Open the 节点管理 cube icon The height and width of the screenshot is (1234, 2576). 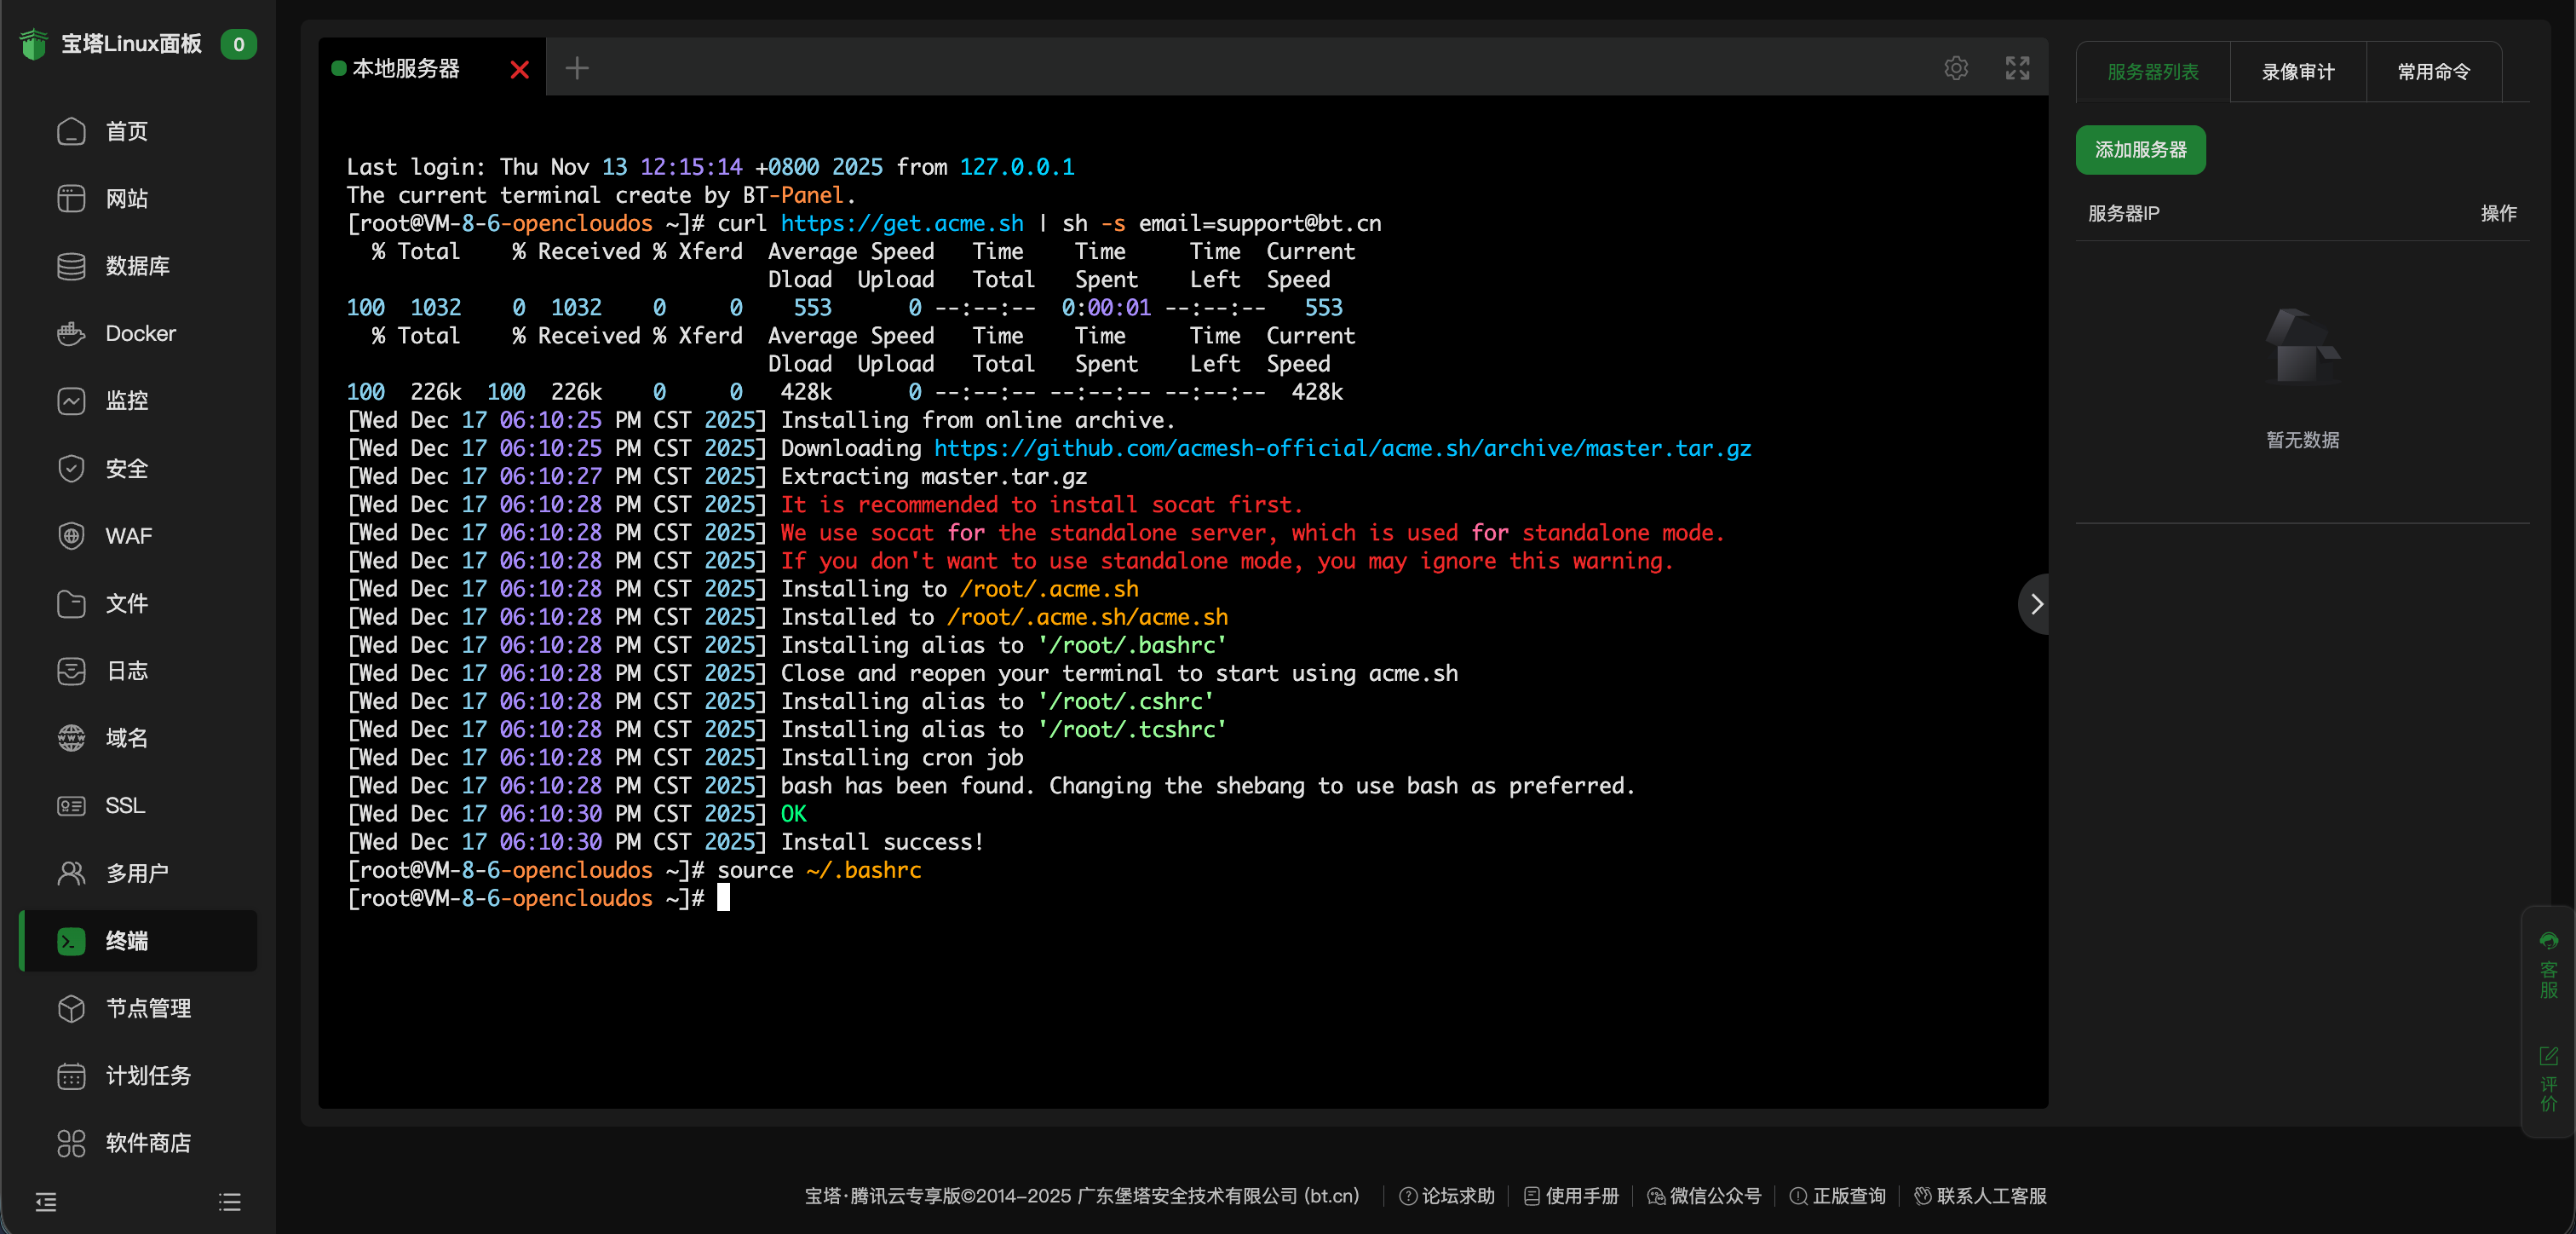coord(71,1008)
